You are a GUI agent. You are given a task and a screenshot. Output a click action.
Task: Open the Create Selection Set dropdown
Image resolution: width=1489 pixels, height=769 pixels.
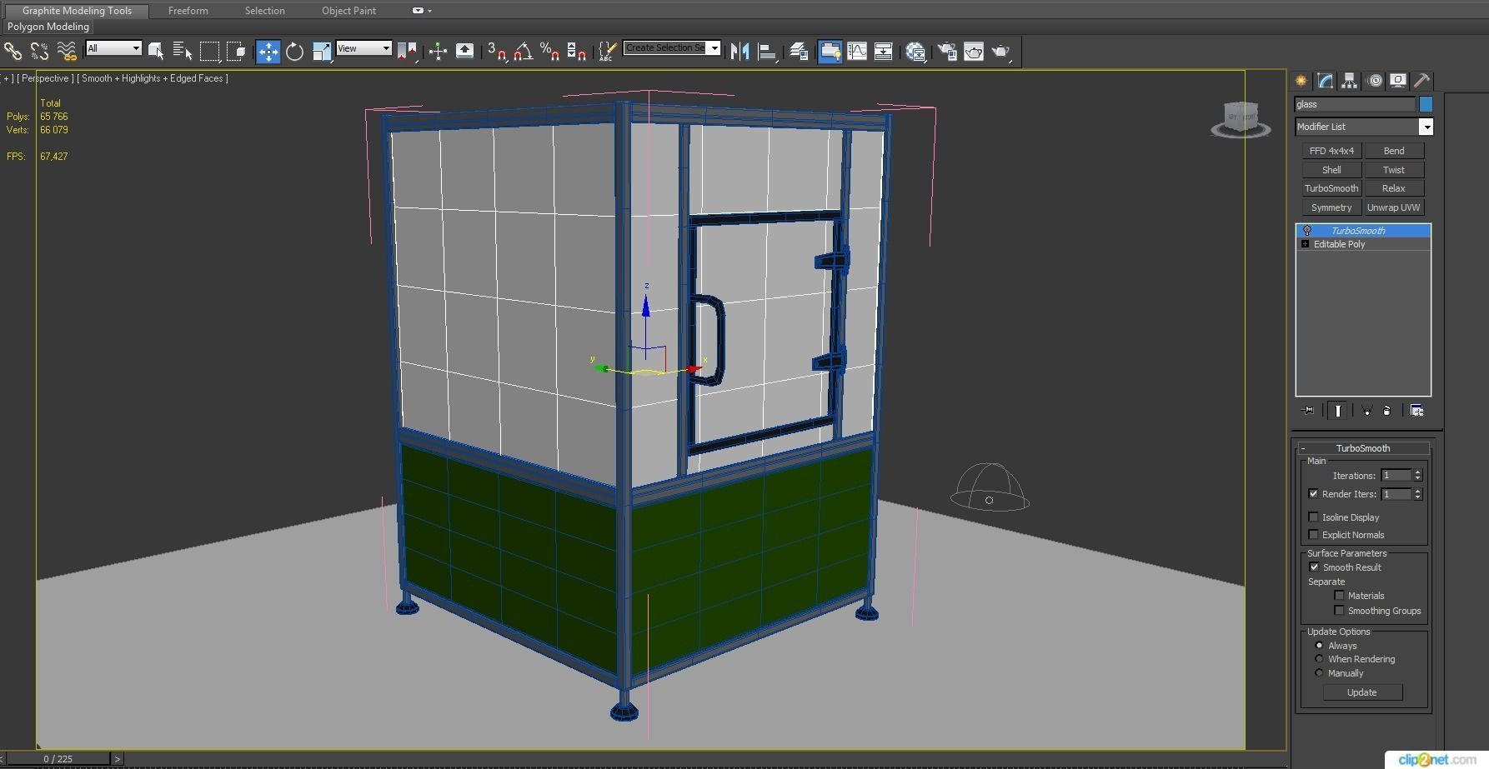point(714,48)
